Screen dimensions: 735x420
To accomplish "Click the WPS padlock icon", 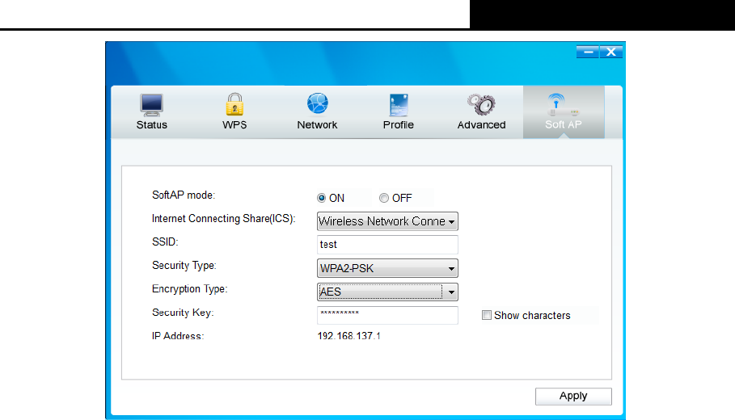I will [234, 104].
